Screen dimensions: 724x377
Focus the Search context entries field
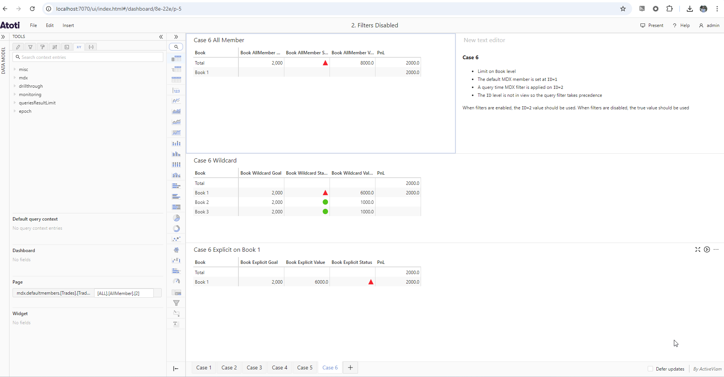(88, 57)
